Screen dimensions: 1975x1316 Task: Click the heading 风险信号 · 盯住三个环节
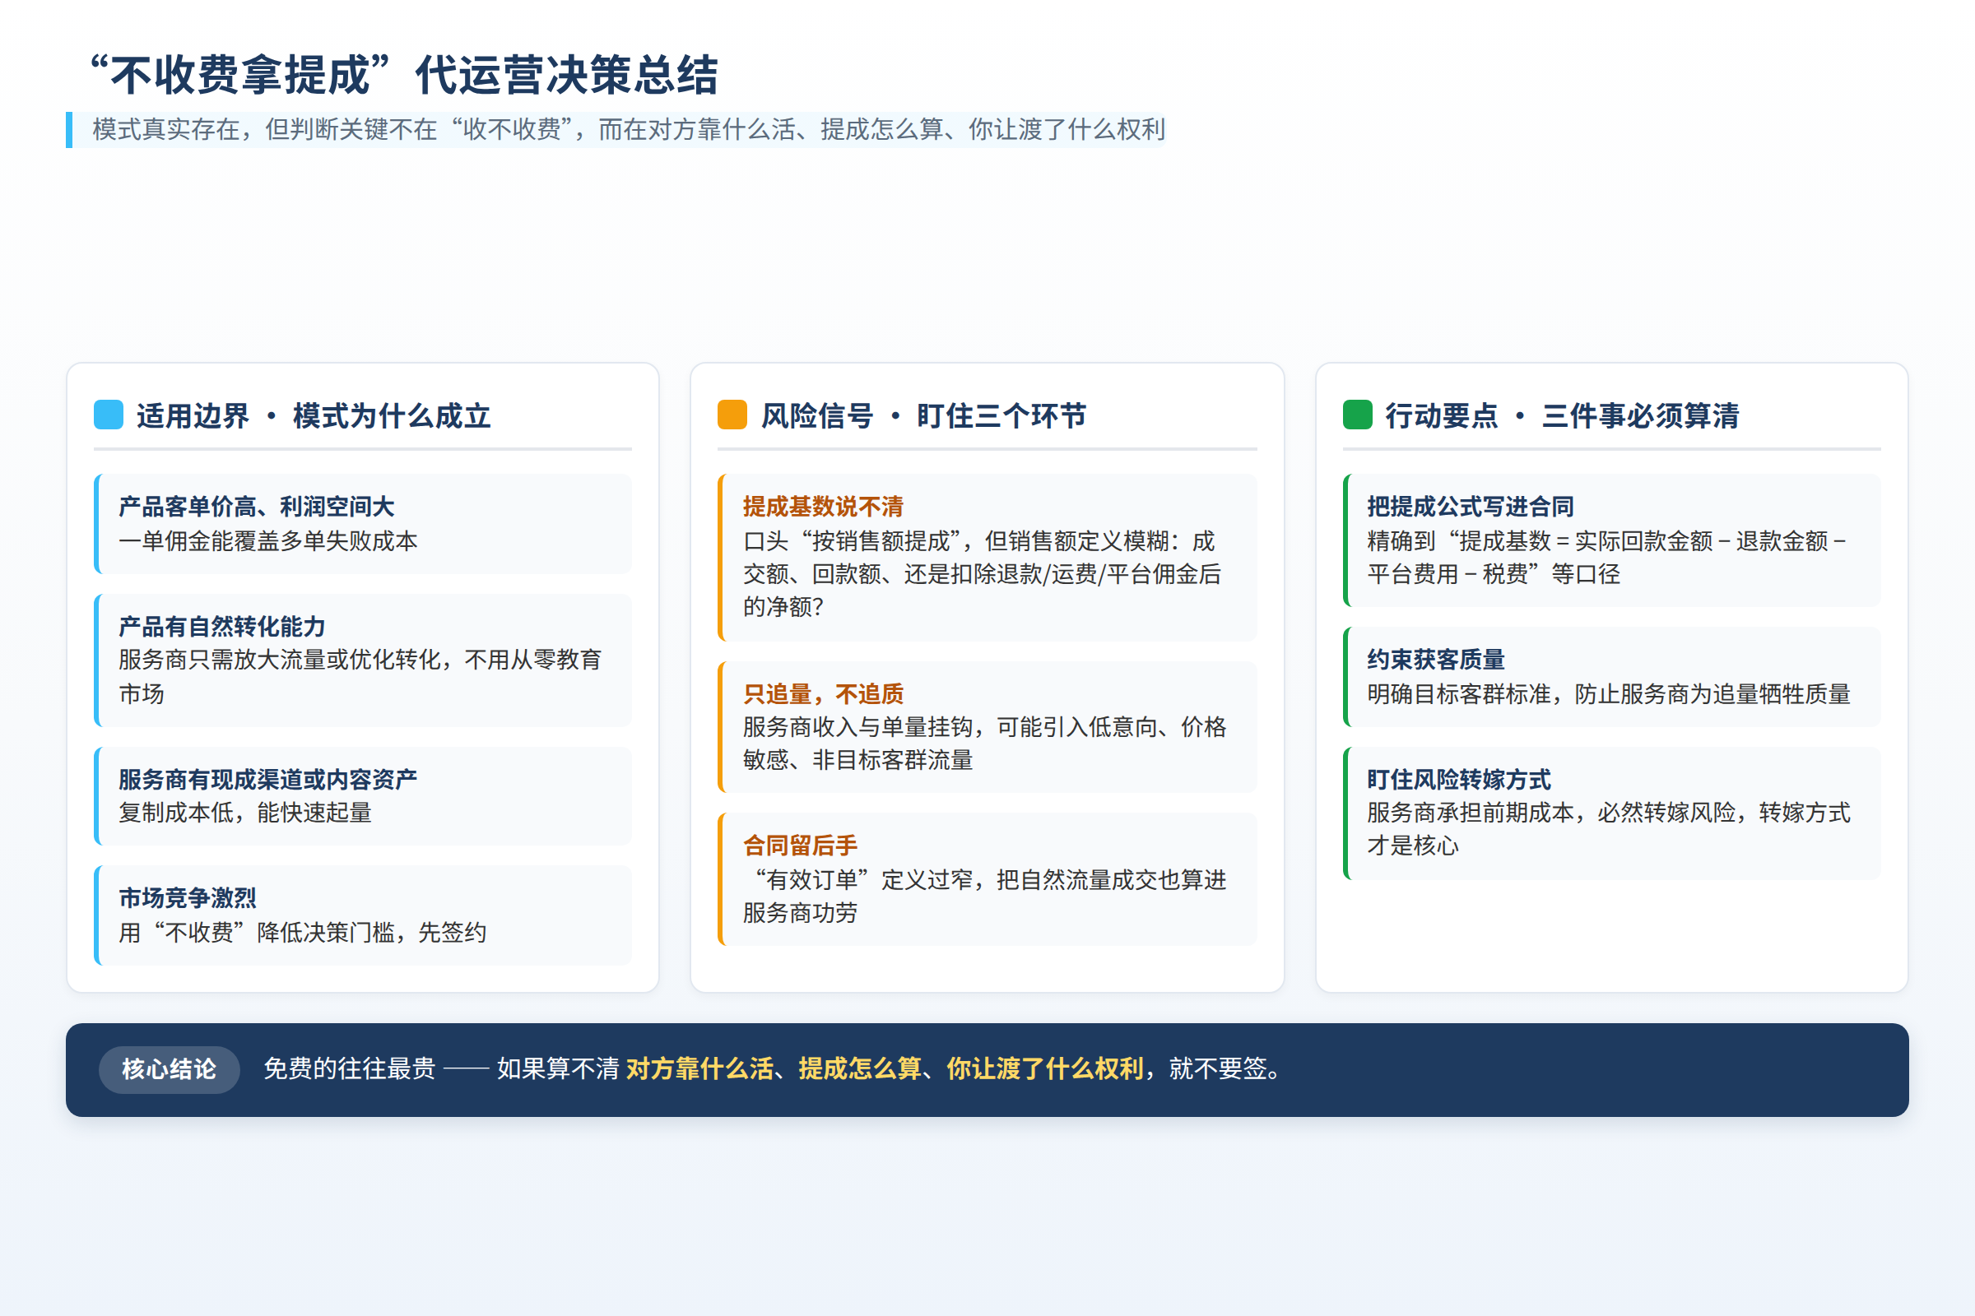[x=922, y=415]
